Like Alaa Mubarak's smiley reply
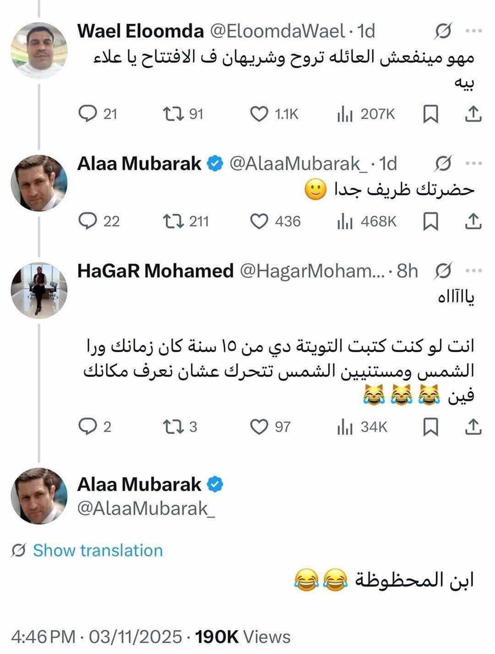The image size is (495, 654). (259, 221)
